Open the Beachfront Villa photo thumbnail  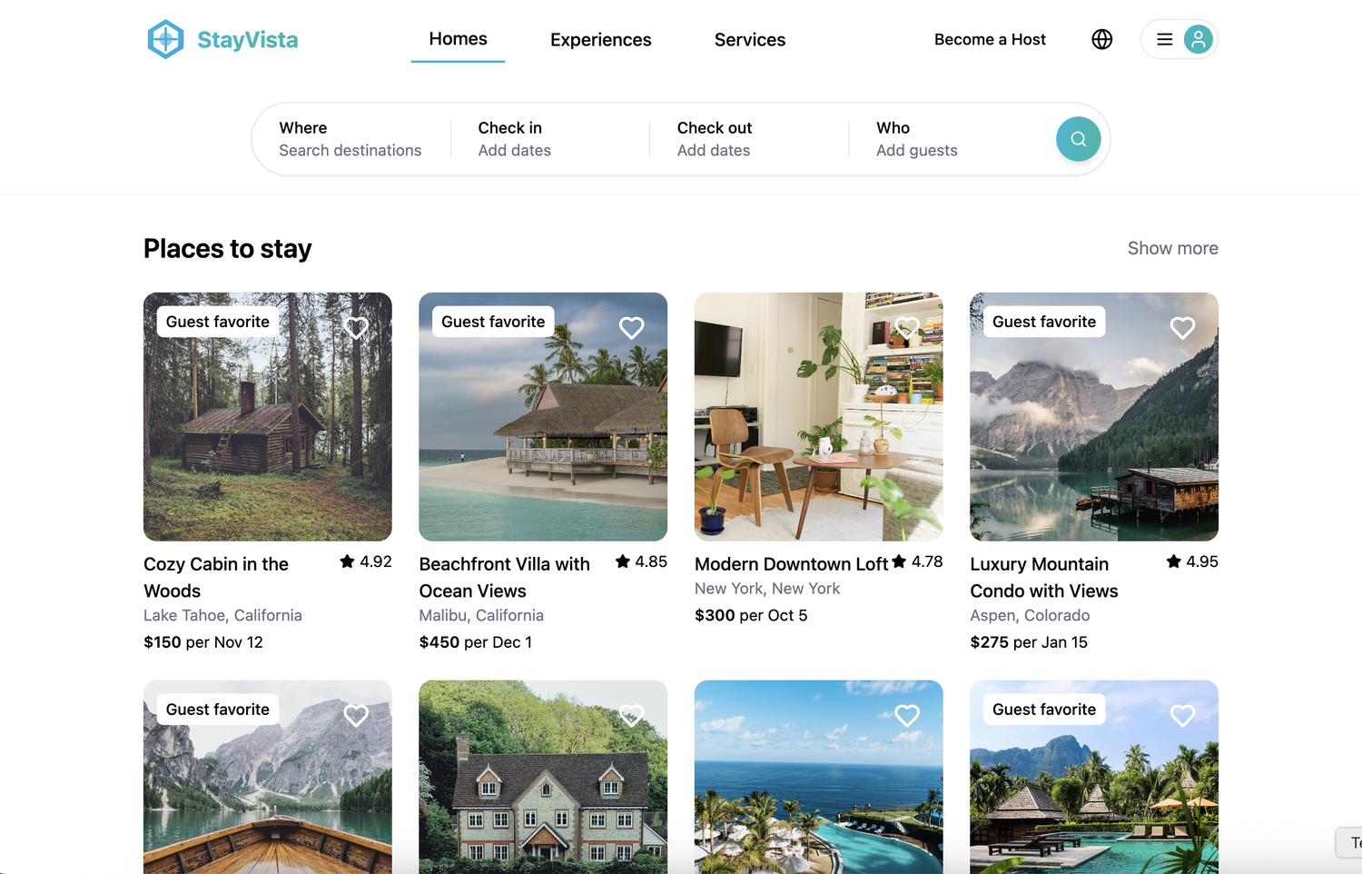pos(543,427)
